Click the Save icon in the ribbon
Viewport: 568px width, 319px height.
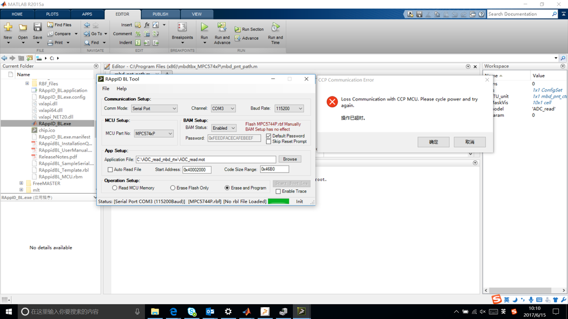(x=38, y=27)
